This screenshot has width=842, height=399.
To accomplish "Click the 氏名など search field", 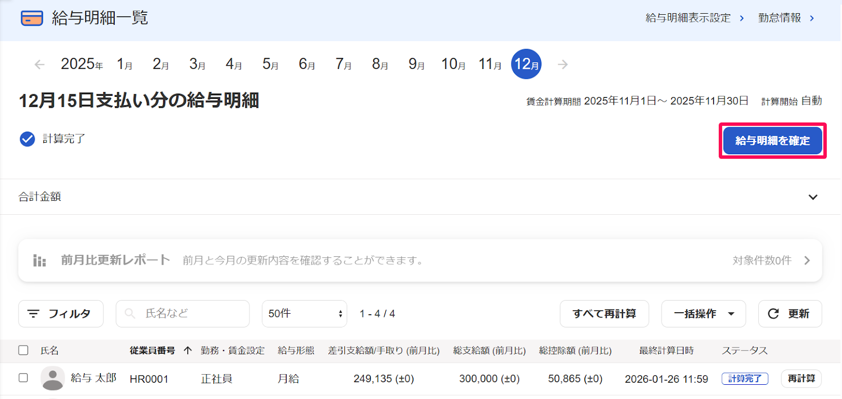I will point(183,314).
